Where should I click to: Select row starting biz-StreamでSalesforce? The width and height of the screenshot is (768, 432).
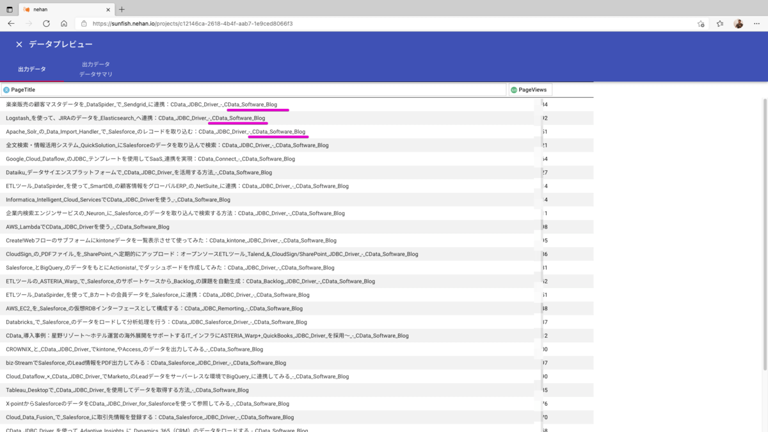point(297,363)
